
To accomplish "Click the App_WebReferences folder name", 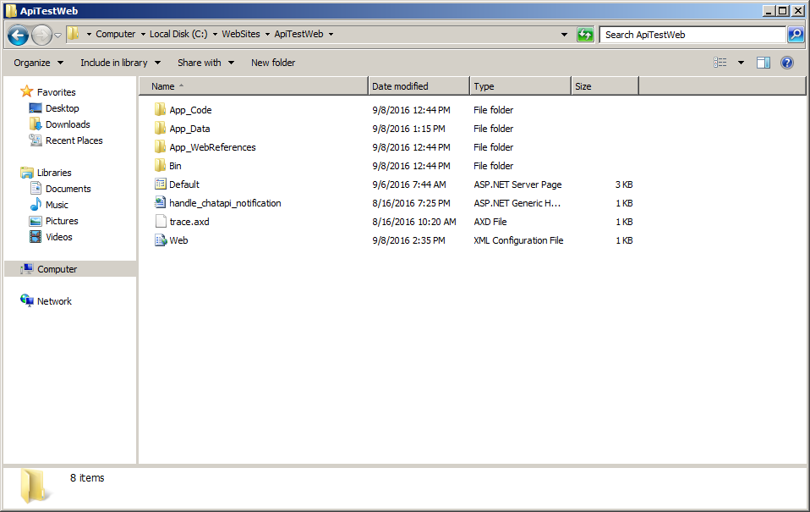I will 212,147.
